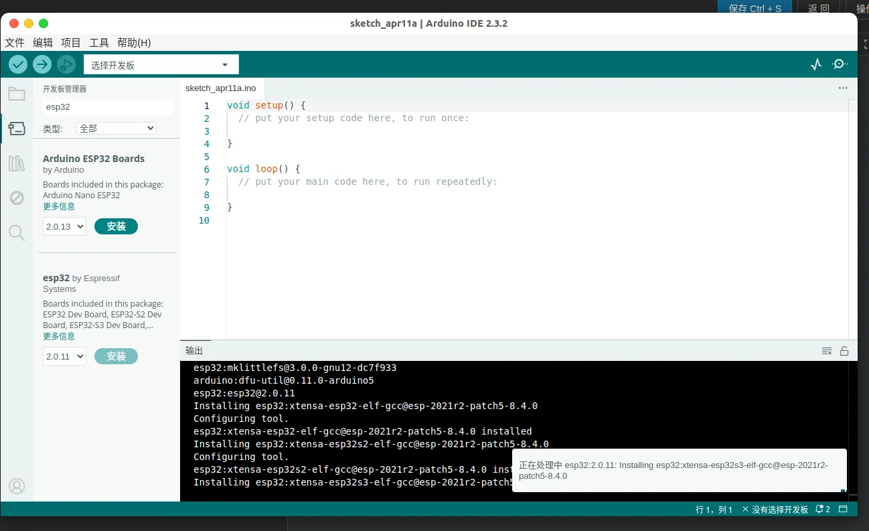869x531 pixels.
Task: Start debugging with the debug play icon
Action: point(66,64)
